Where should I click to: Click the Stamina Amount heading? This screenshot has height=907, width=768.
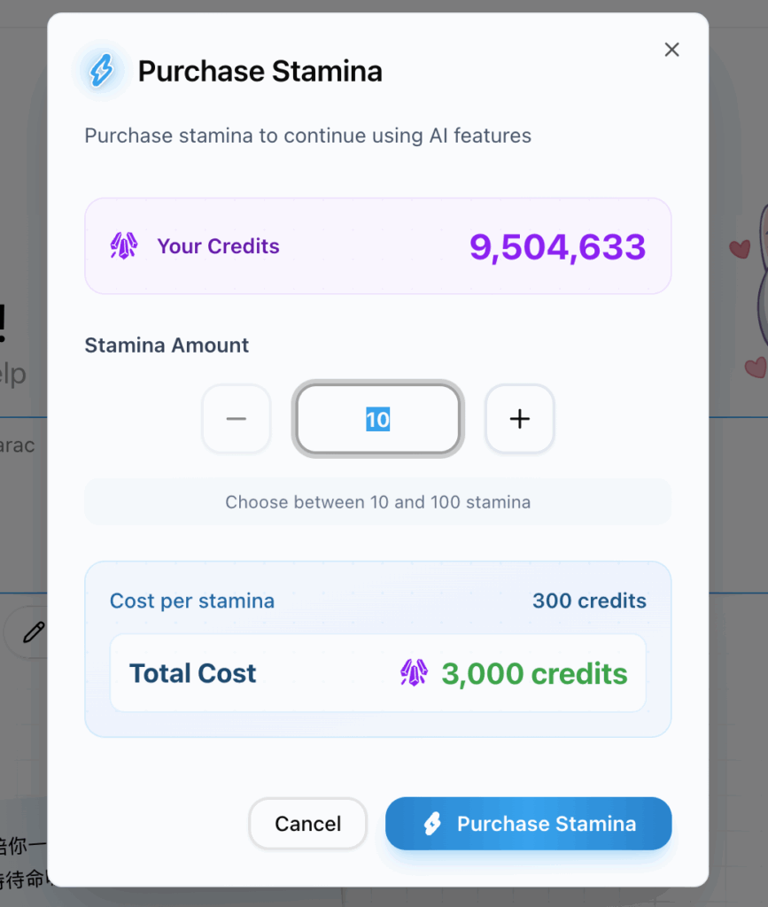167,345
